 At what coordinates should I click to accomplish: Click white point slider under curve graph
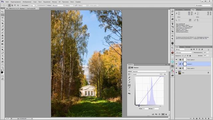[160, 106]
